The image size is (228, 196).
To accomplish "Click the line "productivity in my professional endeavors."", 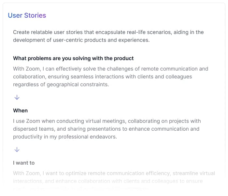I will [x=65, y=137].
